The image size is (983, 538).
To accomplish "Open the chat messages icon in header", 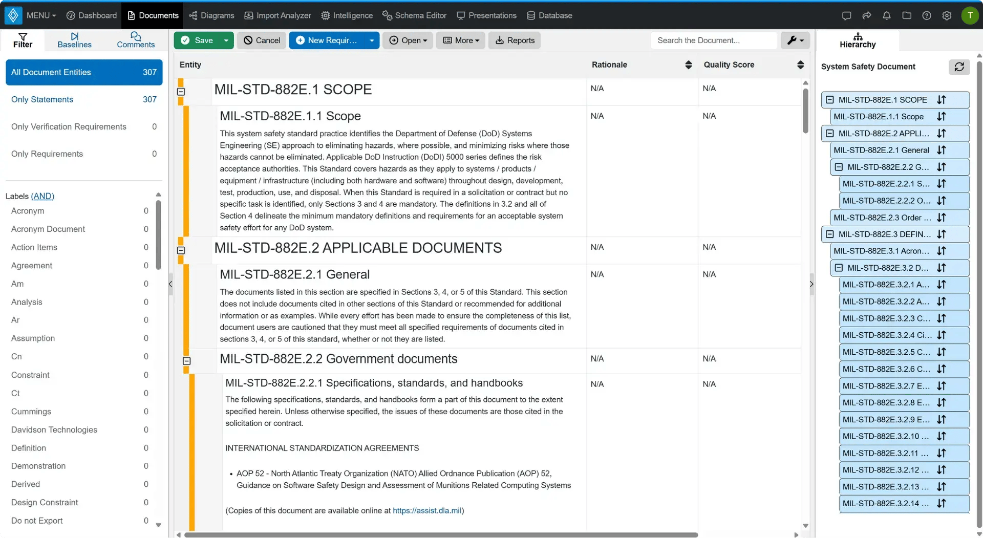I will pyautogui.click(x=846, y=15).
